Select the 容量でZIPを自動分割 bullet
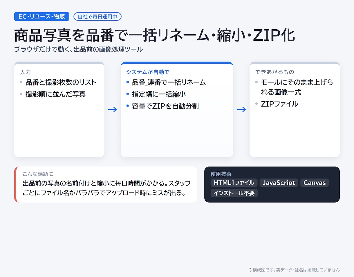Screen dimensions: 354x277 (165, 106)
